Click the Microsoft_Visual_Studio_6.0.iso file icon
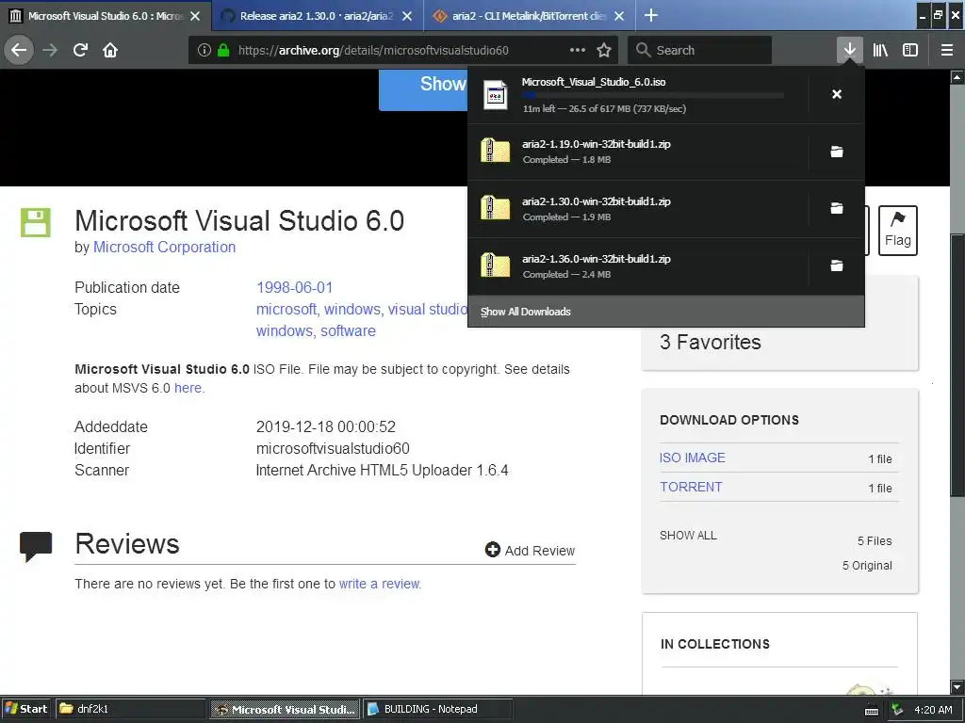Image resolution: width=965 pixels, height=723 pixels. point(496,95)
